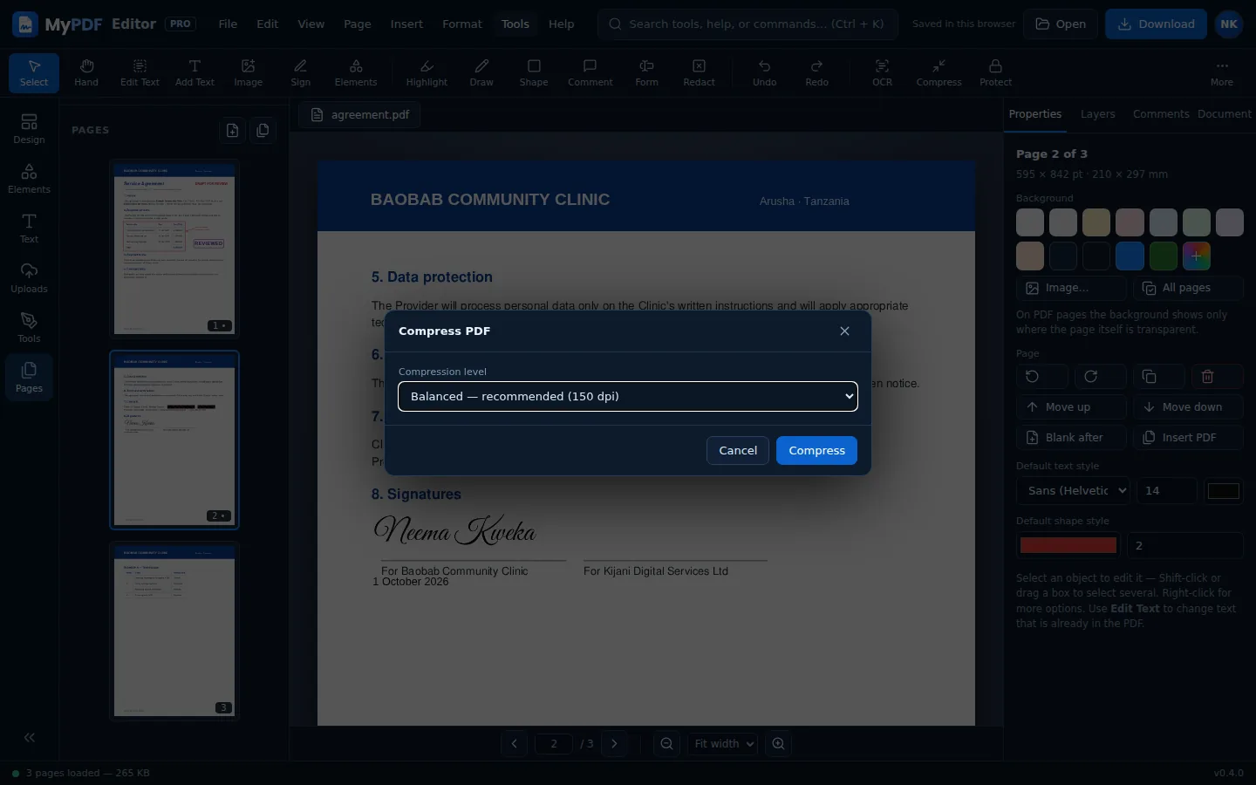The image size is (1256, 785).
Task: Switch to the Comments tab
Action: (x=1161, y=114)
